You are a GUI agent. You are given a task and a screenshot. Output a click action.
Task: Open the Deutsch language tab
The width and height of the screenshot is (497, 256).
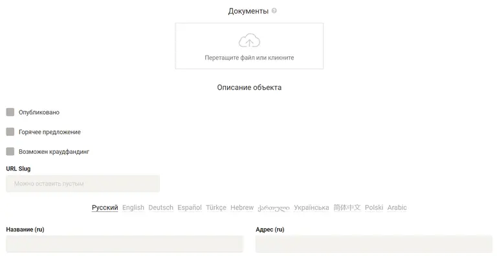point(160,208)
